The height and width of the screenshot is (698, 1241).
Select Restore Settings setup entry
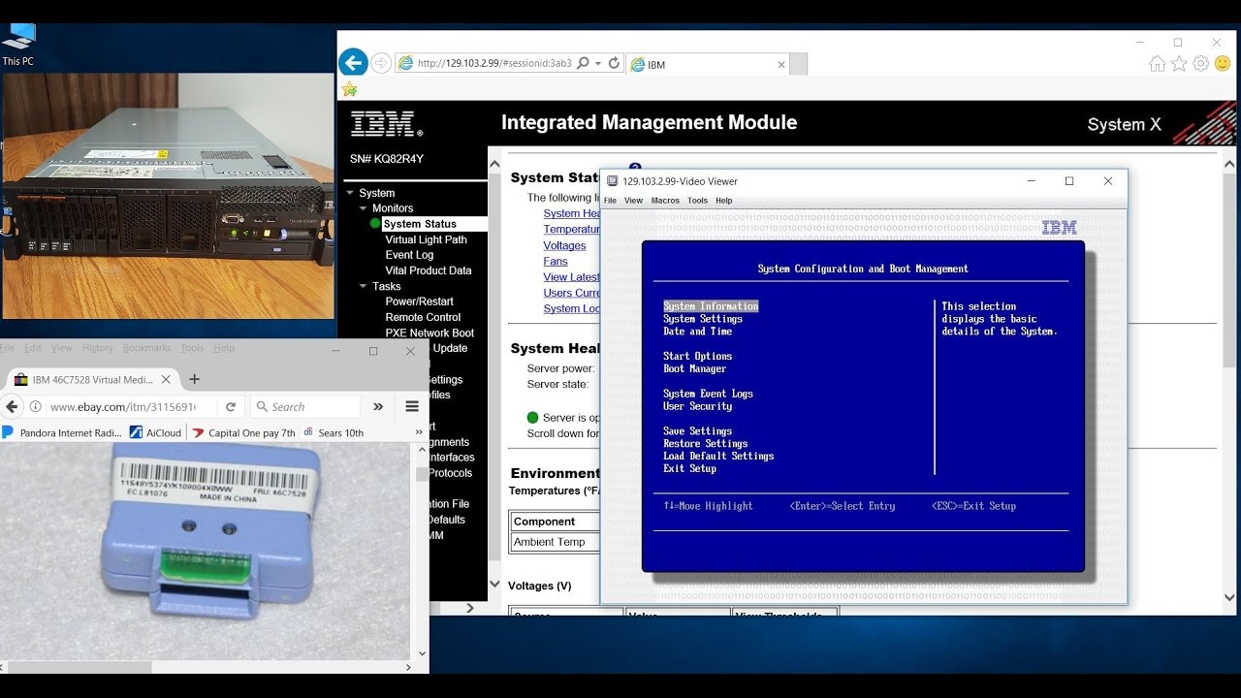click(x=705, y=444)
